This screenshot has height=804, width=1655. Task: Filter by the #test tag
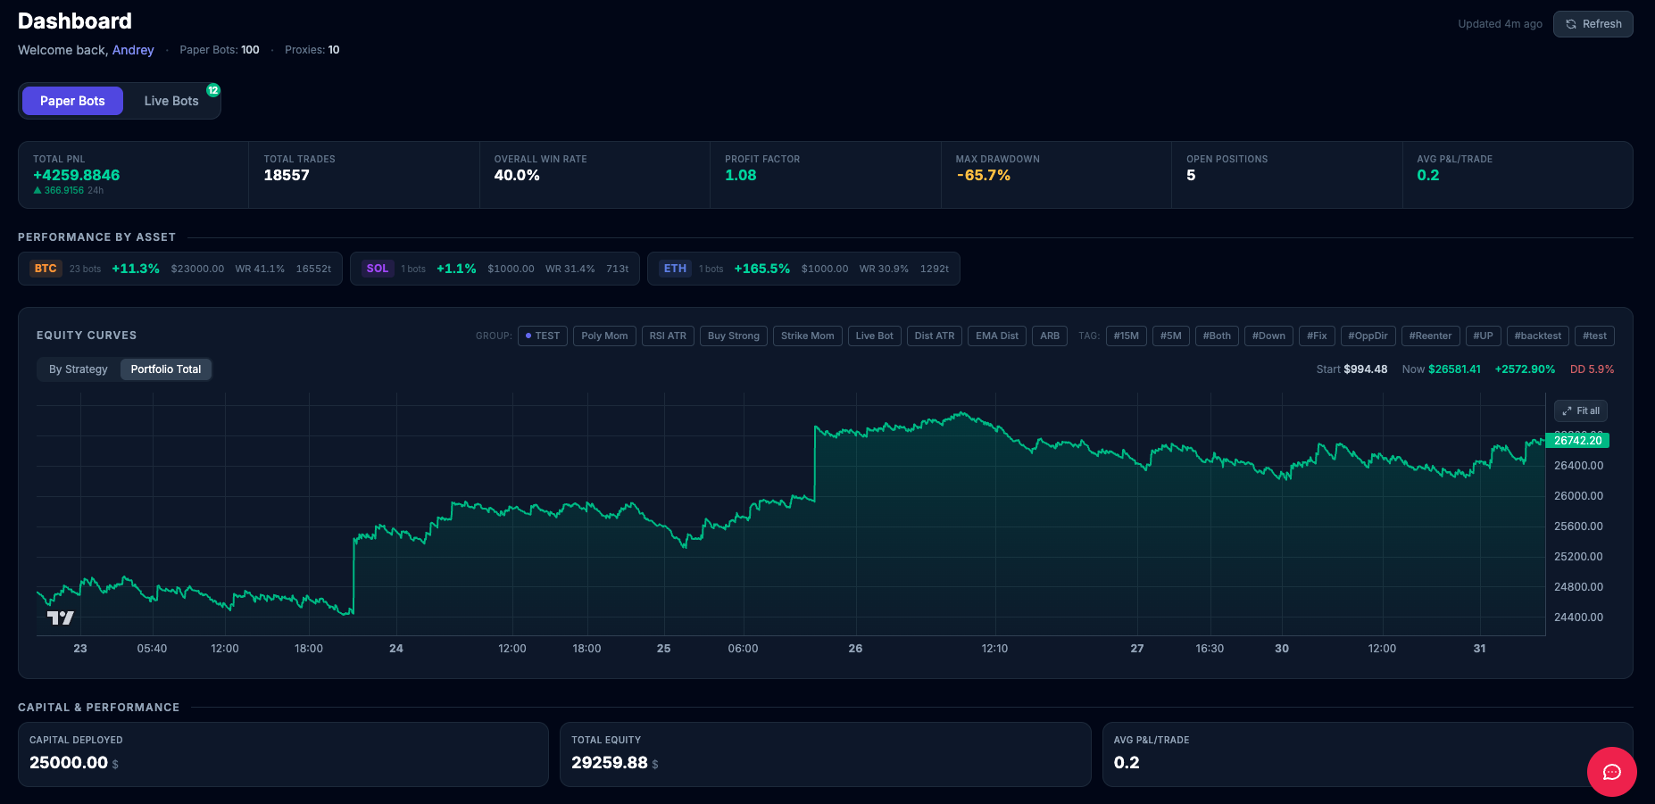[1595, 336]
